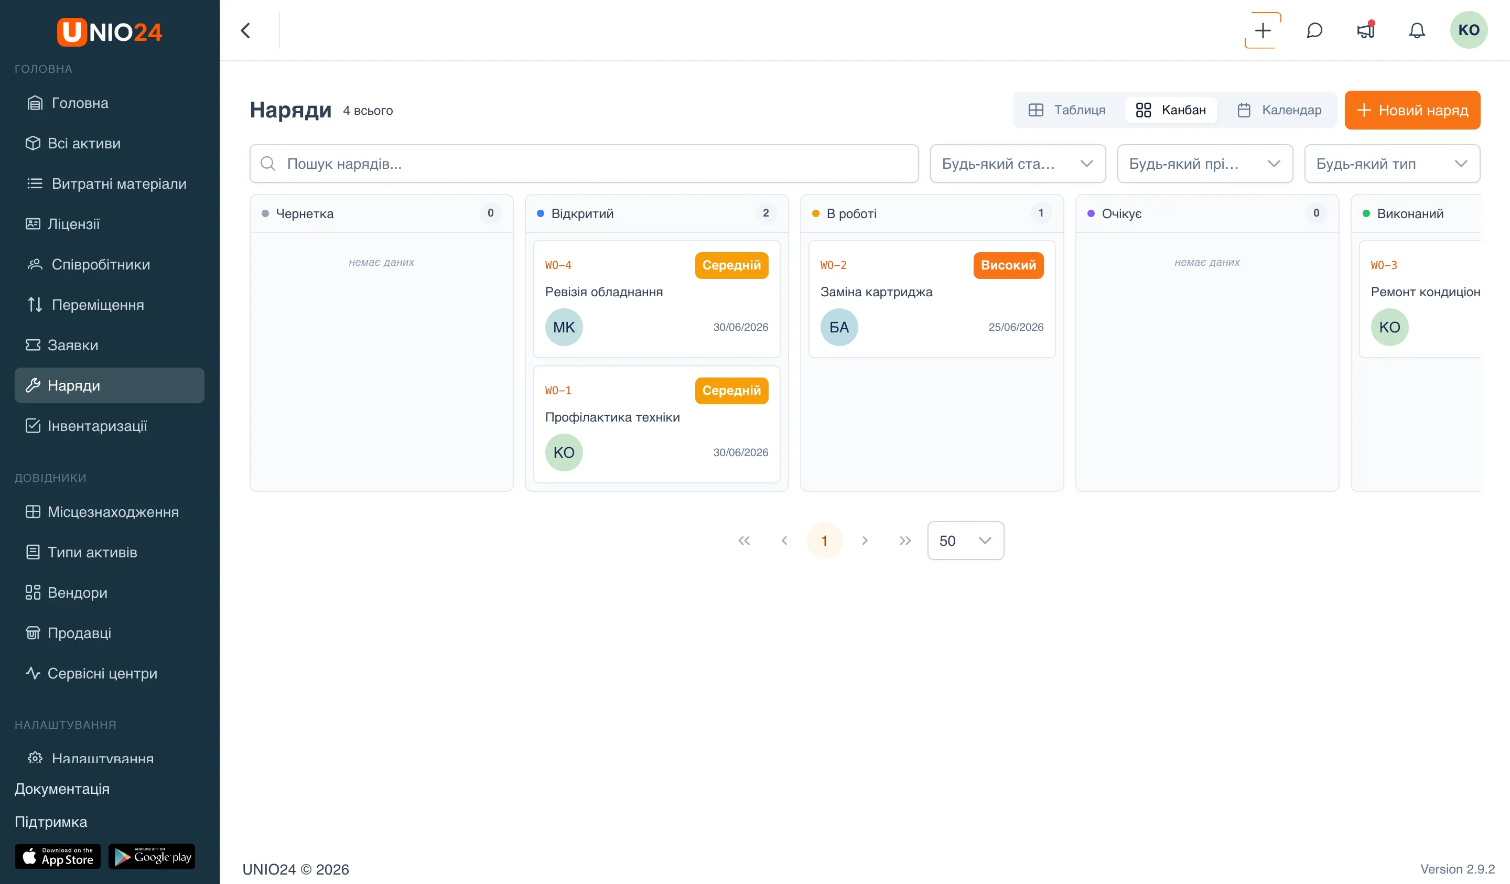Click the Вендори icon

(33, 592)
